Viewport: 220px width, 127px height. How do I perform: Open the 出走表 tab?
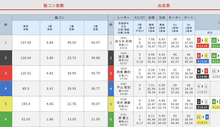(x=164, y=5)
